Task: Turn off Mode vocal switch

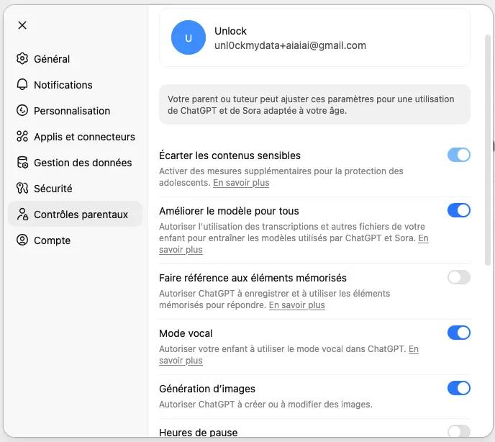Action: coord(458,333)
